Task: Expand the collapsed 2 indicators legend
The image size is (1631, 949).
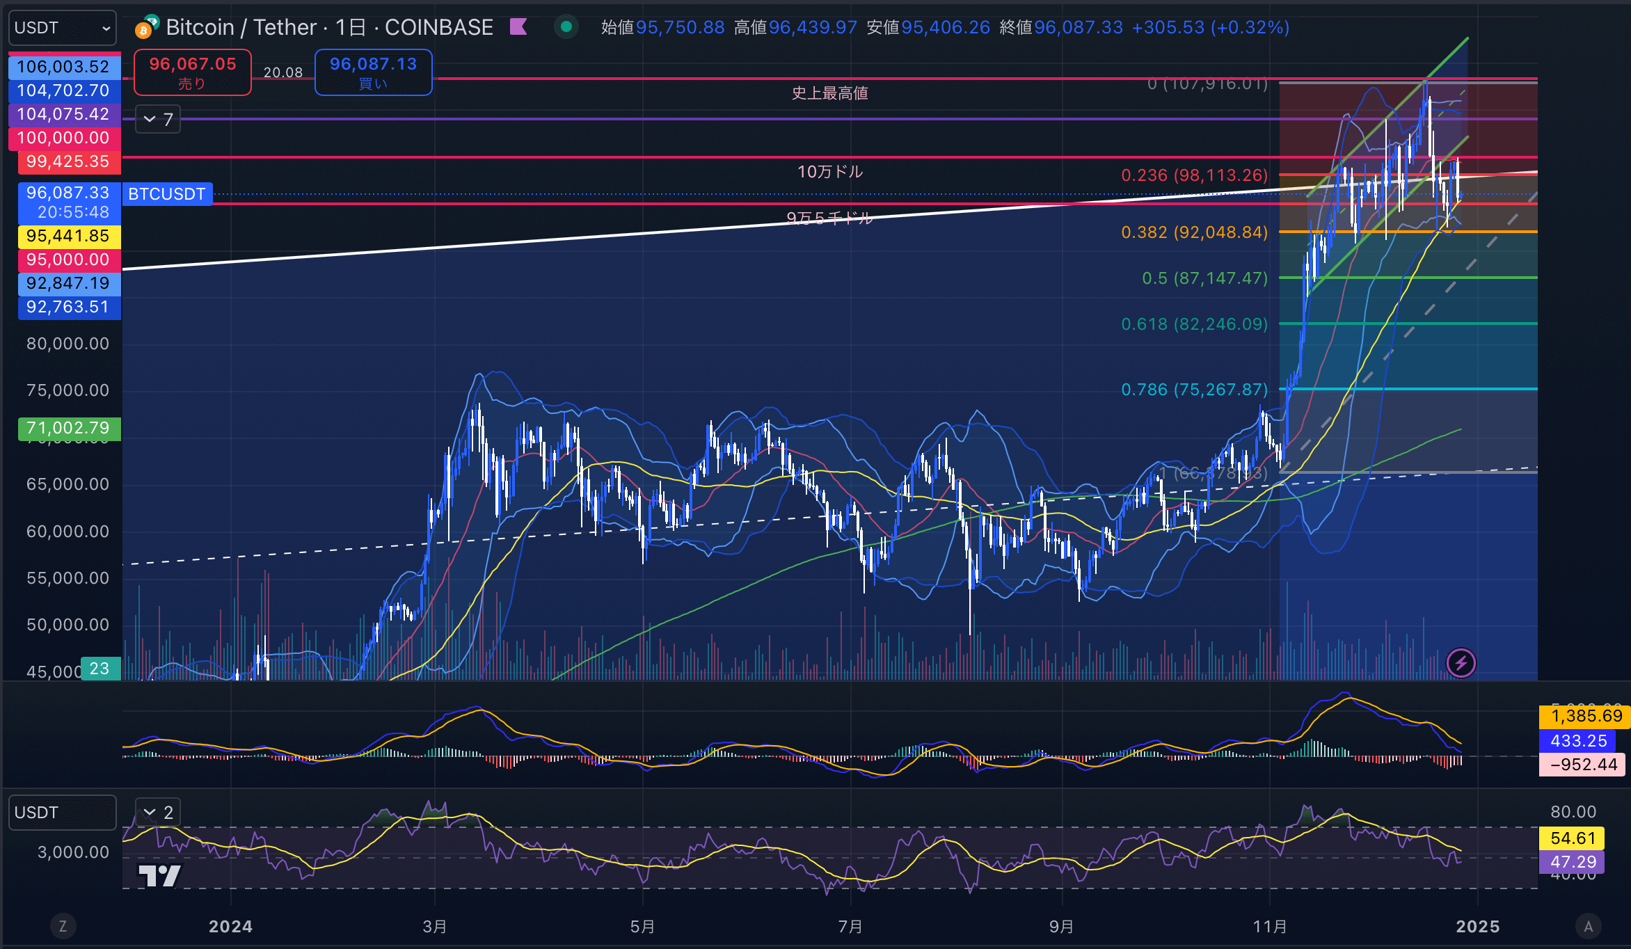Action: click(158, 812)
